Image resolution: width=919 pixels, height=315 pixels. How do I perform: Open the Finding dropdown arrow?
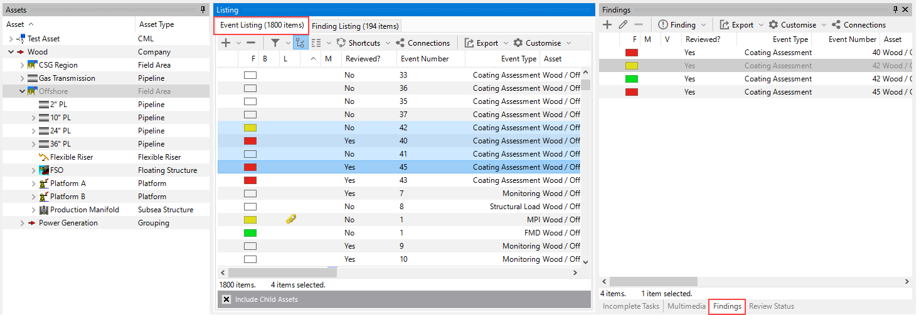coord(703,25)
